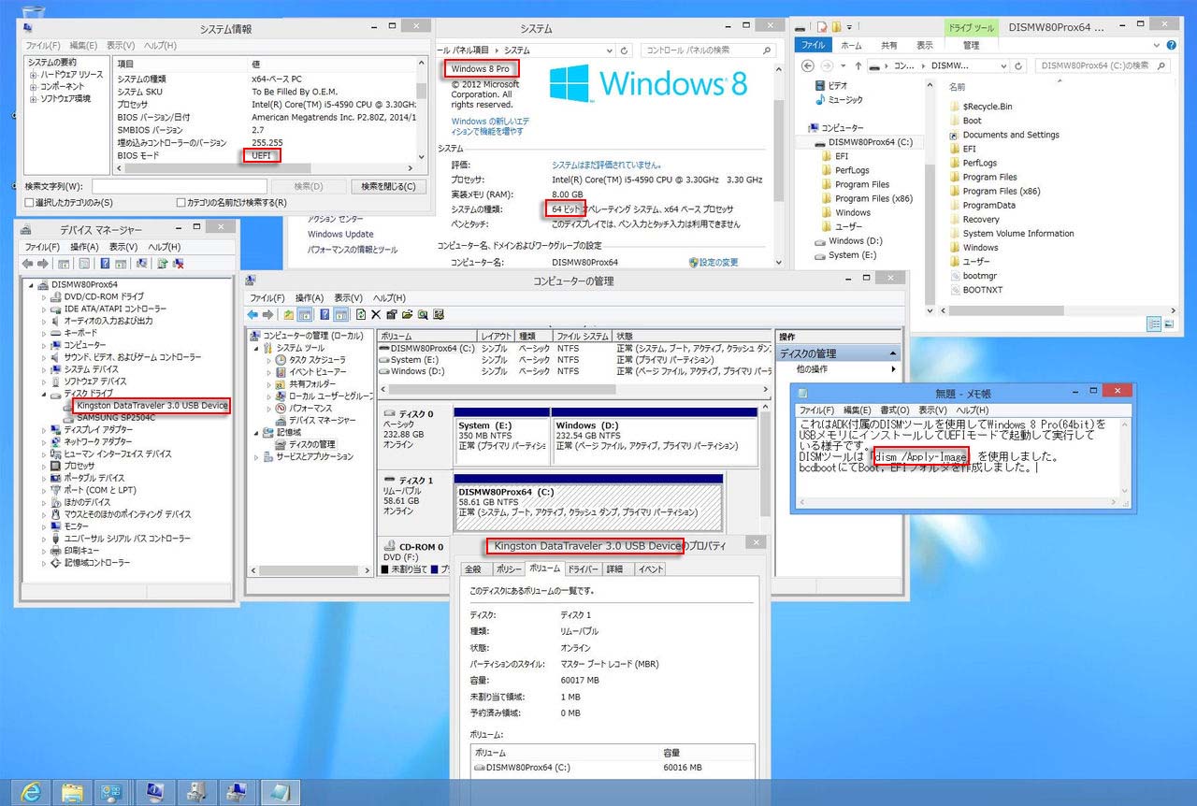Click Explorer's blue help question mark
The height and width of the screenshot is (806, 1197).
pyautogui.click(x=1171, y=45)
